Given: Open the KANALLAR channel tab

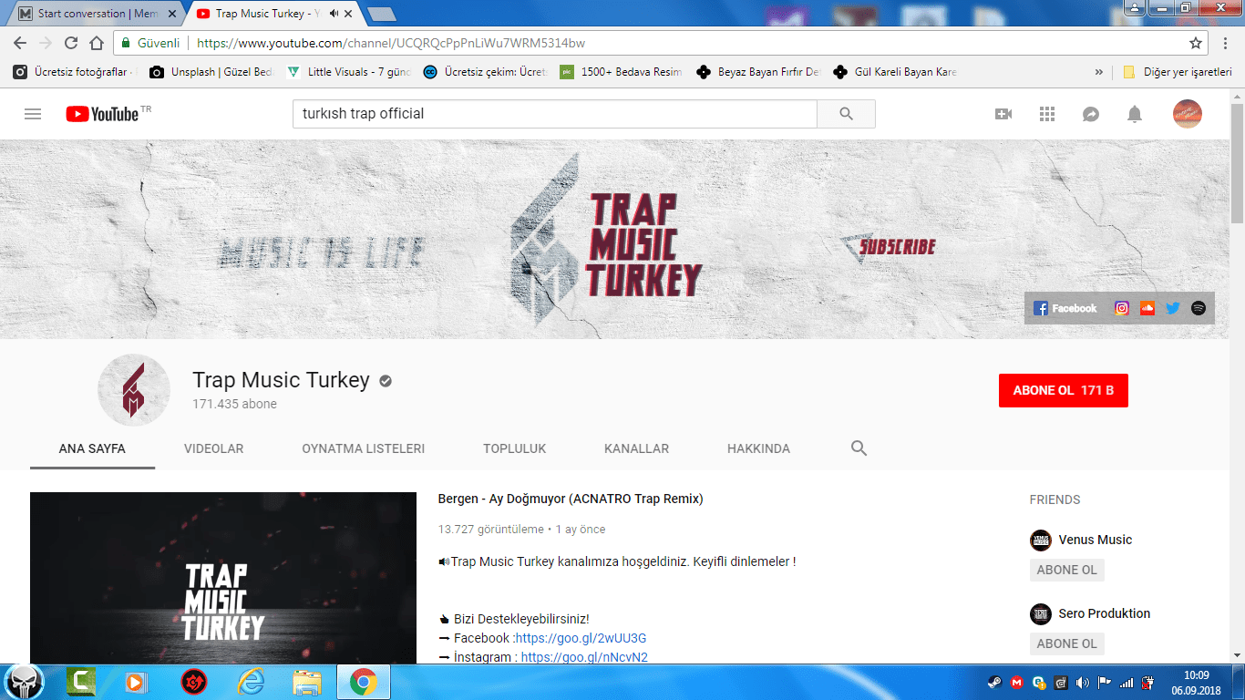Looking at the screenshot, I should (x=636, y=448).
